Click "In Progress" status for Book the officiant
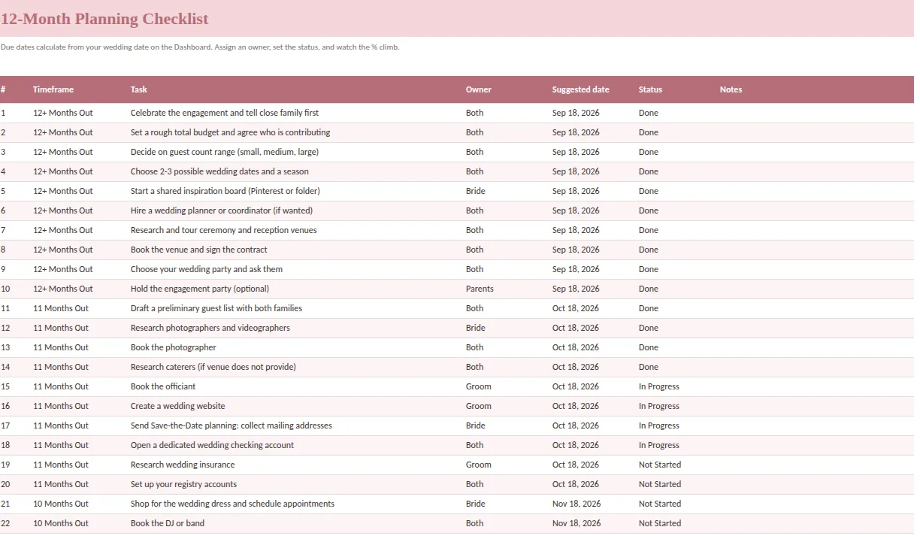The width and height of the screenshot is (920, 536). point(659,386)
